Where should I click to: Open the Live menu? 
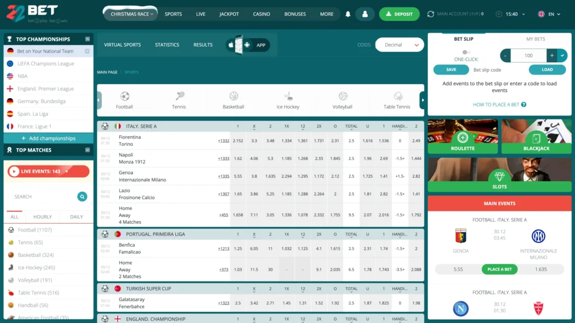tap(200, 14)
